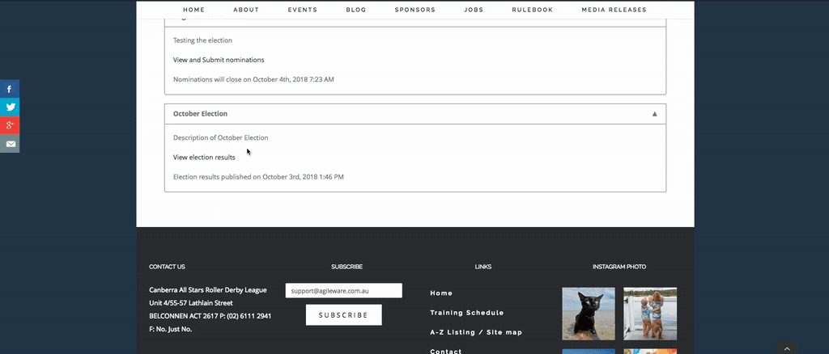Open View election results link
The image size is (829, 354).
click(x=204, y=158)
